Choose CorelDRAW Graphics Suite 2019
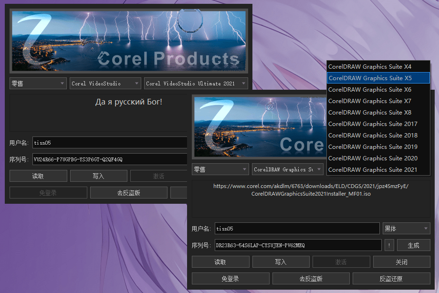 378,147
